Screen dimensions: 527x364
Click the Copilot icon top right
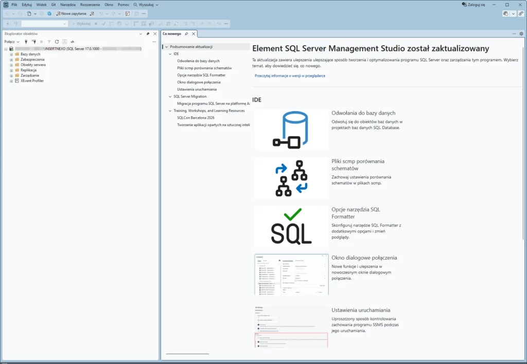coord(506,14)
